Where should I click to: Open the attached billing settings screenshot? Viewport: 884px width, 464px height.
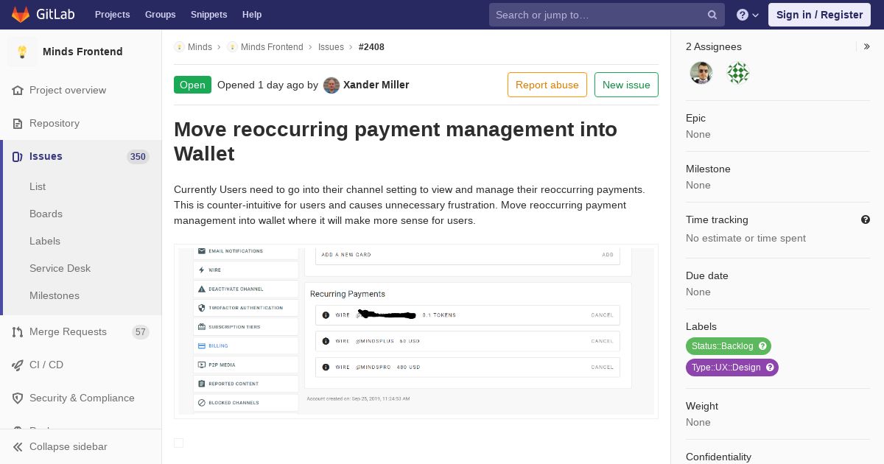tap(416, 331)
